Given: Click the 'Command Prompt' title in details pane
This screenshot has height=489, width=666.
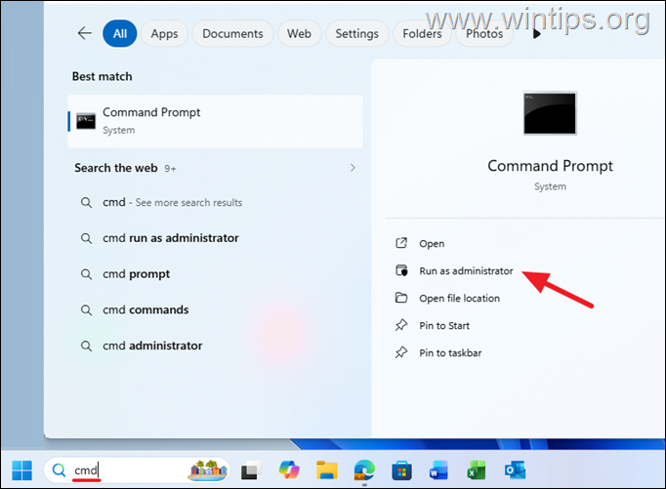Looking at the screenshot, I should [x=550, y=166].
